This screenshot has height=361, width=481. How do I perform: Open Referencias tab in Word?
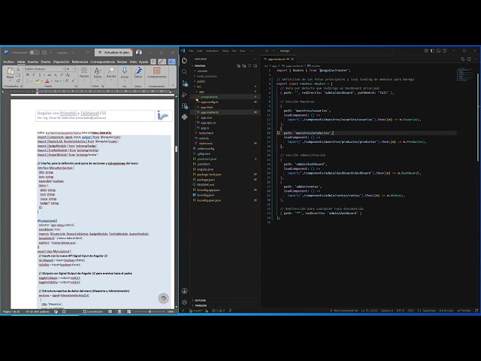click(80, 62)
